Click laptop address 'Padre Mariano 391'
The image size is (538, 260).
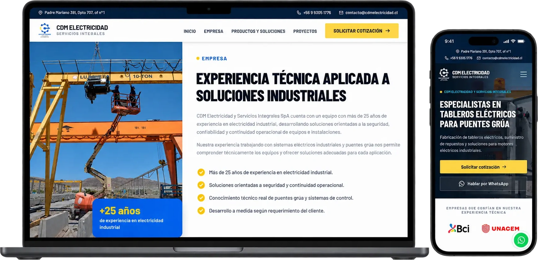pyautogui.click(x=75, y=13)
